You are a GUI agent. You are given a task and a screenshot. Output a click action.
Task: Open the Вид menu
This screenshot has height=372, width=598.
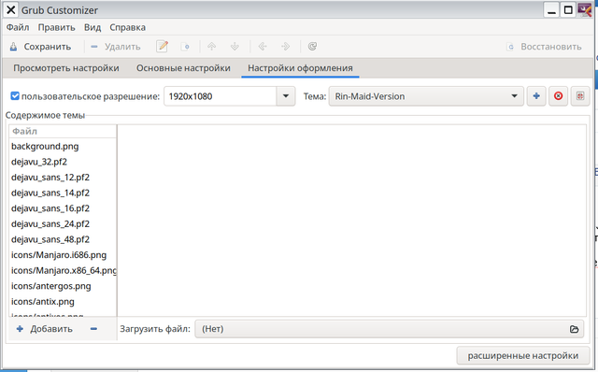tap(93, 27)
